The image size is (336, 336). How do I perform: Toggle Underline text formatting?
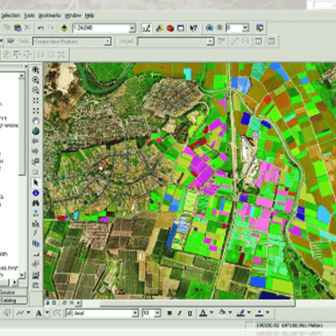[190, 313]
